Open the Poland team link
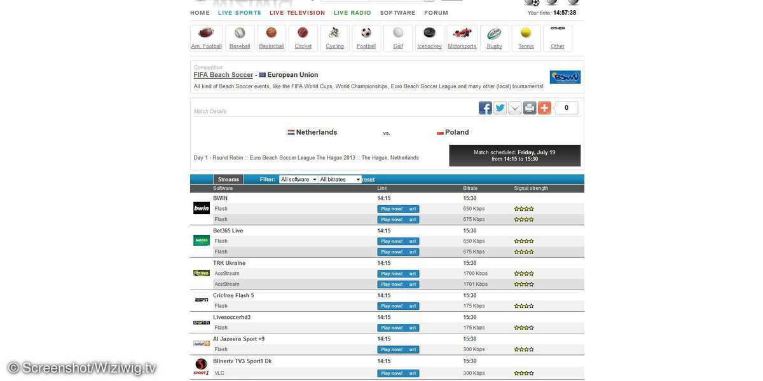 pyautogui.click(x=457, y=132)
